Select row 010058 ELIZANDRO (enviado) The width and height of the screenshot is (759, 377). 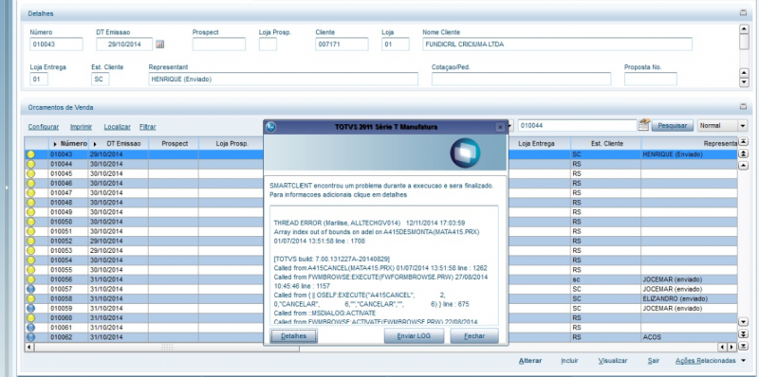click(x=381, y=298)
